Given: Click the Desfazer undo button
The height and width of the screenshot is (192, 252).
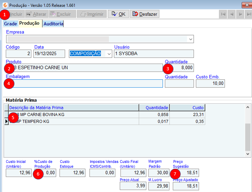Looking at the screenshot, I should click(144, 14).
